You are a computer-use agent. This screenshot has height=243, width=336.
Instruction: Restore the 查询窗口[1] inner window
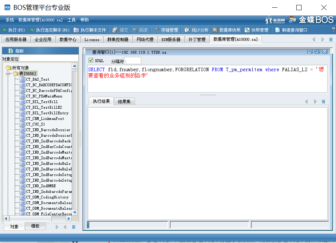[317, 52]
